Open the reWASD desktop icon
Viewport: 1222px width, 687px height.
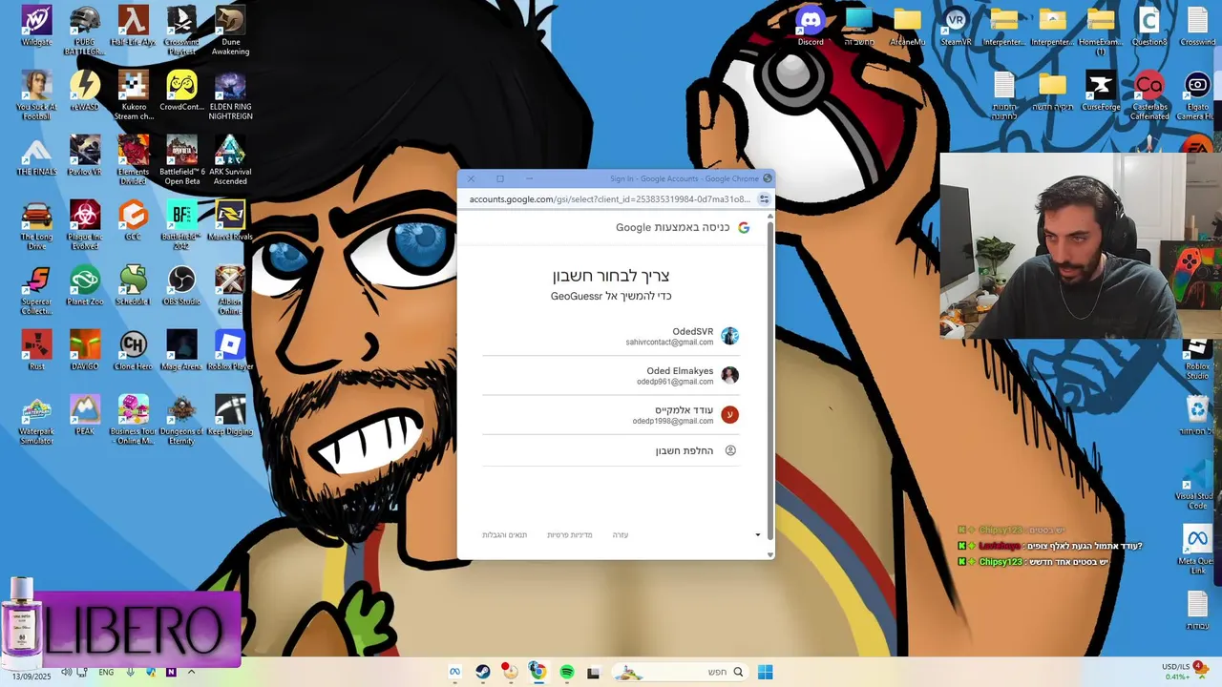(x=85, y=91)
